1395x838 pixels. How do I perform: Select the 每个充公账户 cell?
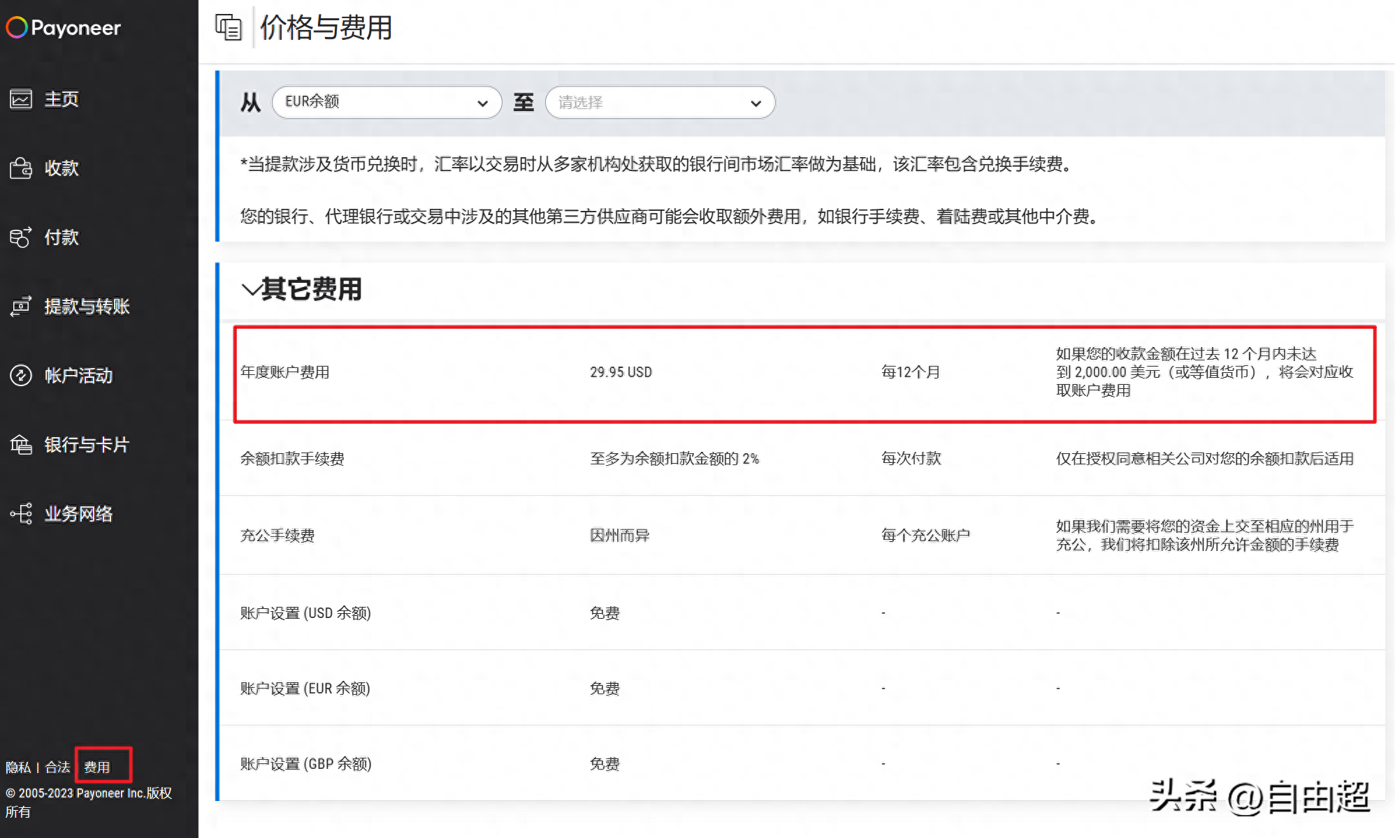click(925, 536)
